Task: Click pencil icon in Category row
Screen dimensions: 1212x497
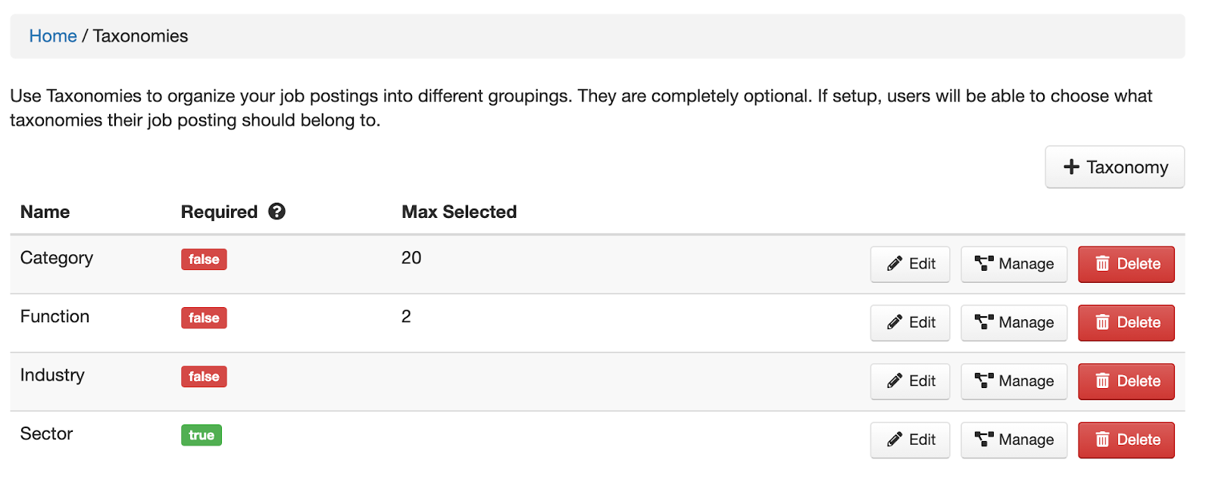Action: coord(895,264)
